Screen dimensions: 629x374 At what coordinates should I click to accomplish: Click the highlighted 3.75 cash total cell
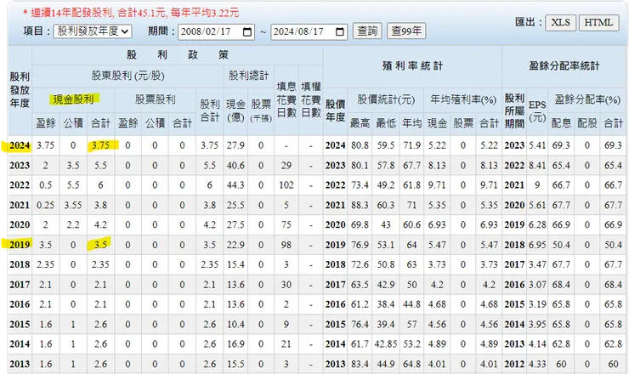[100, 145]
